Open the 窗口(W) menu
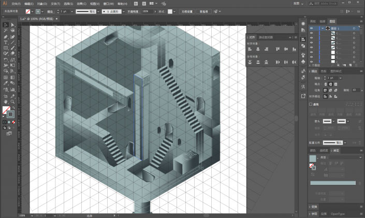Viewport: 365px width, 218px height. [x=109, y=4]
